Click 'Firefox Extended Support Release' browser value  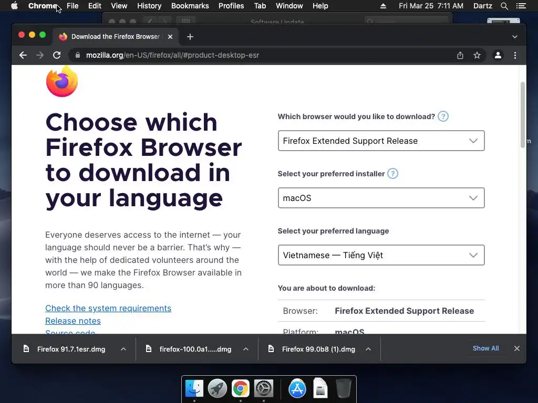(x=404, y=311)
